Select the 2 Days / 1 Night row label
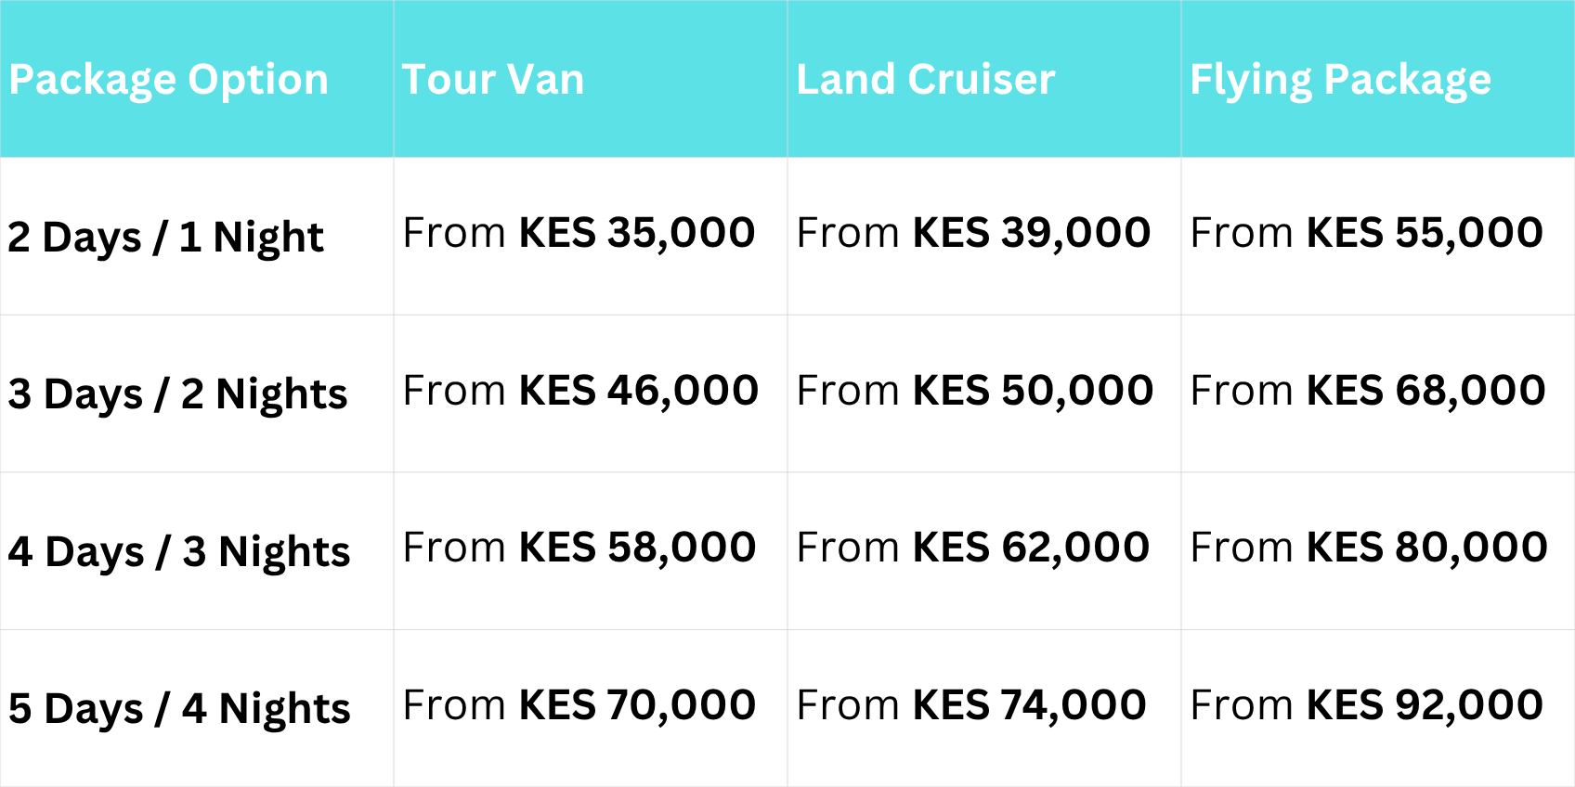Viewport: 1575px width, 787px height. point(165,237)
